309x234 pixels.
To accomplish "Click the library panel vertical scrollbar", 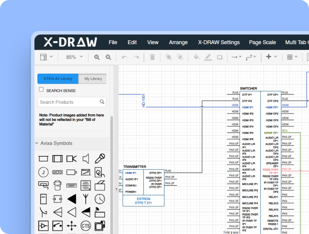I will 112,175.
